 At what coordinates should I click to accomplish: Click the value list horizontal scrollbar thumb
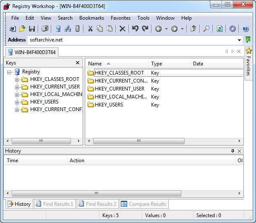tap(139, 141)
